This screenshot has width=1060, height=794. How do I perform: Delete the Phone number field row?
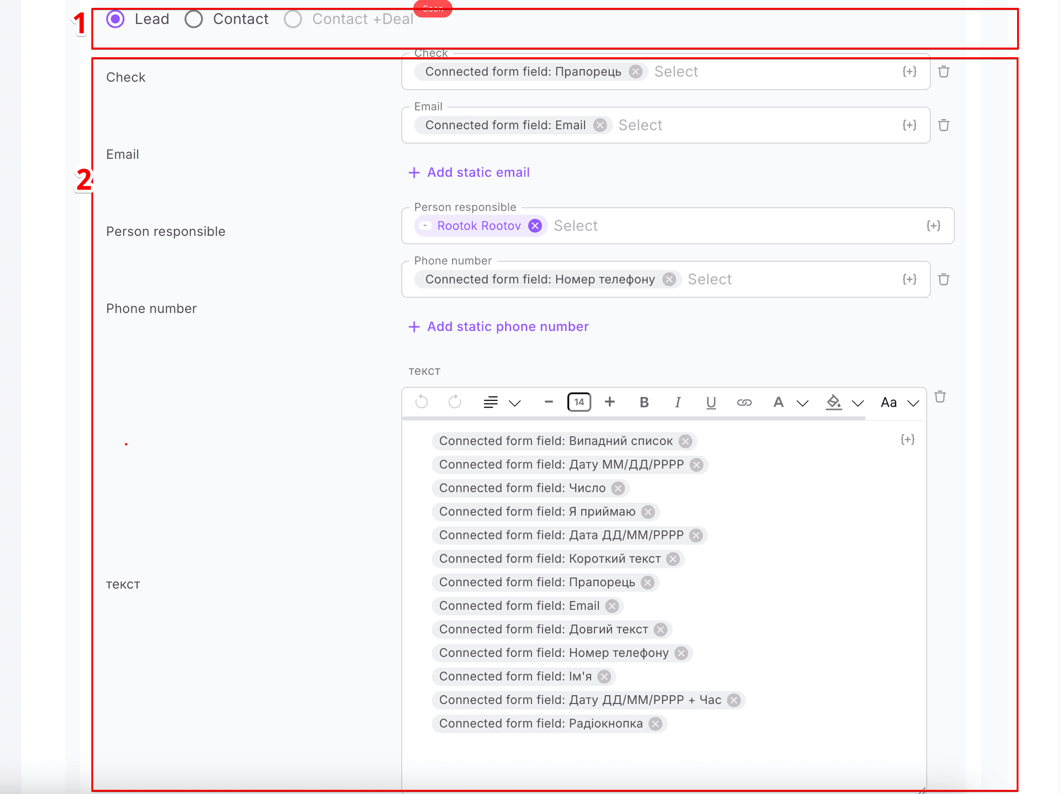944,280
